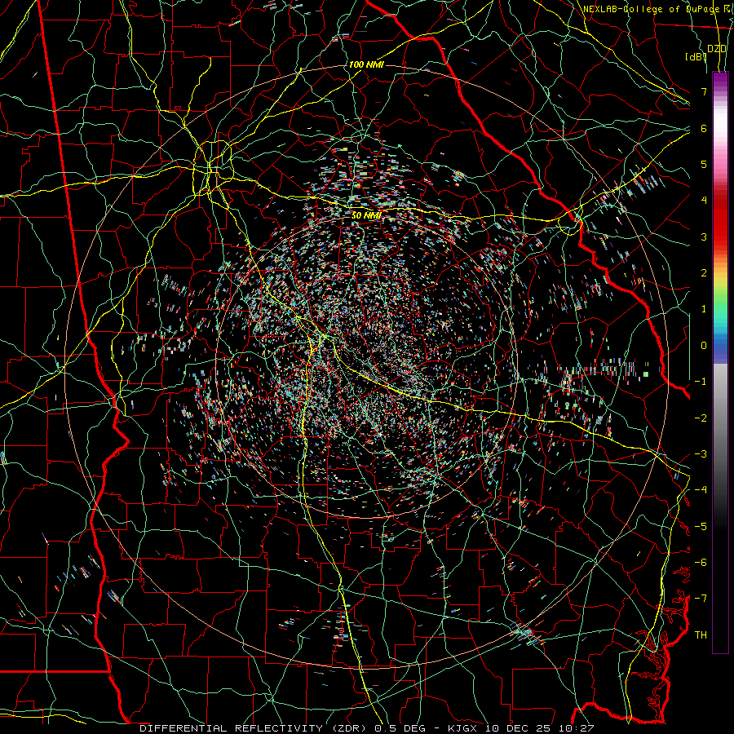This screenshot has height=734, width=734.
Task: Click the ZDR color scale bar
Action: [720, 362]
